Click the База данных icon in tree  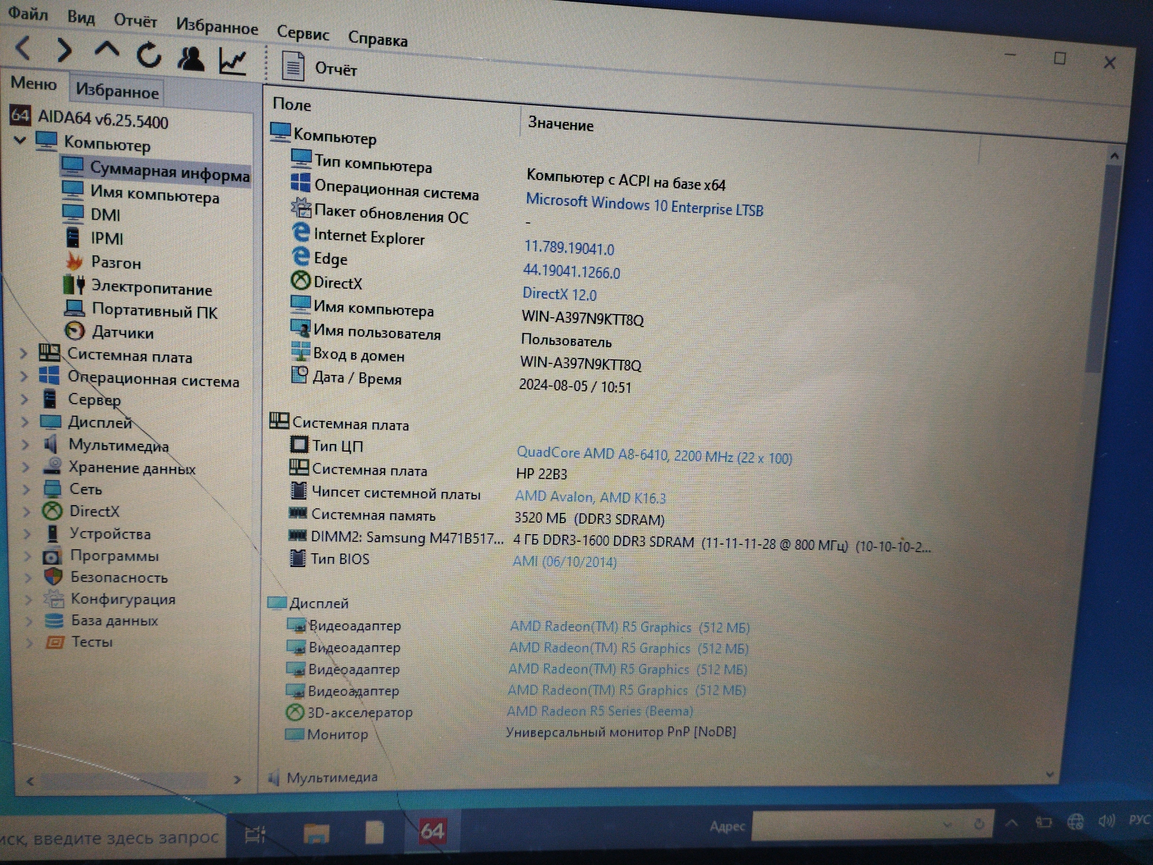point(54,621)
